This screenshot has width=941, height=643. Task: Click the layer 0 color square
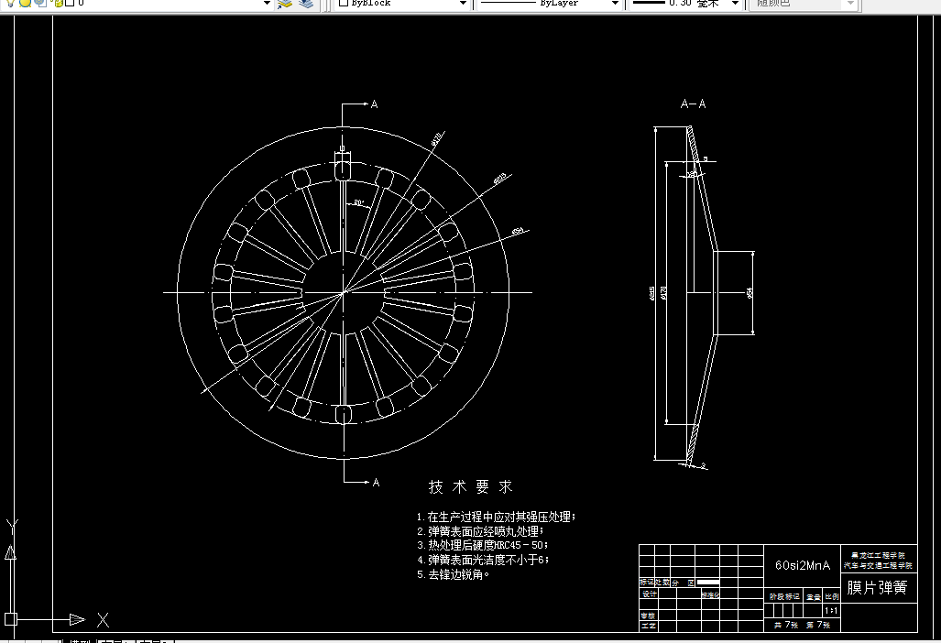70,3
